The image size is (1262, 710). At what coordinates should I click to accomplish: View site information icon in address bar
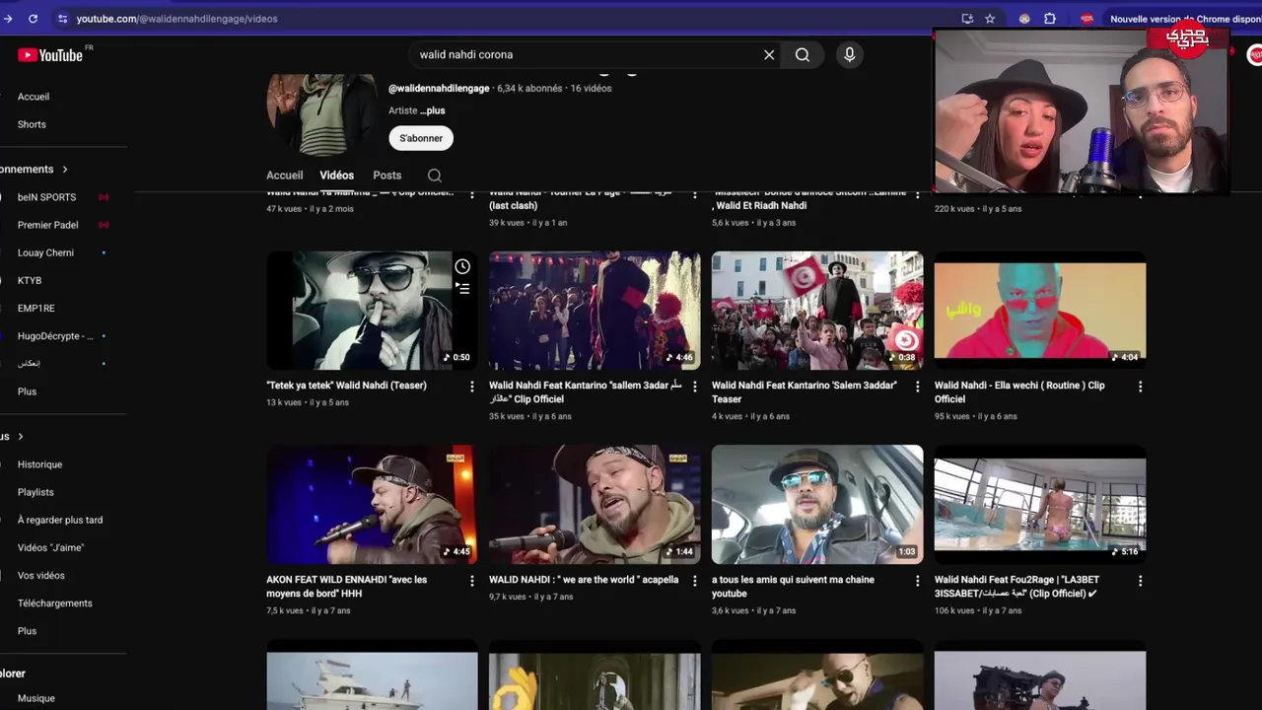[62, 19]
